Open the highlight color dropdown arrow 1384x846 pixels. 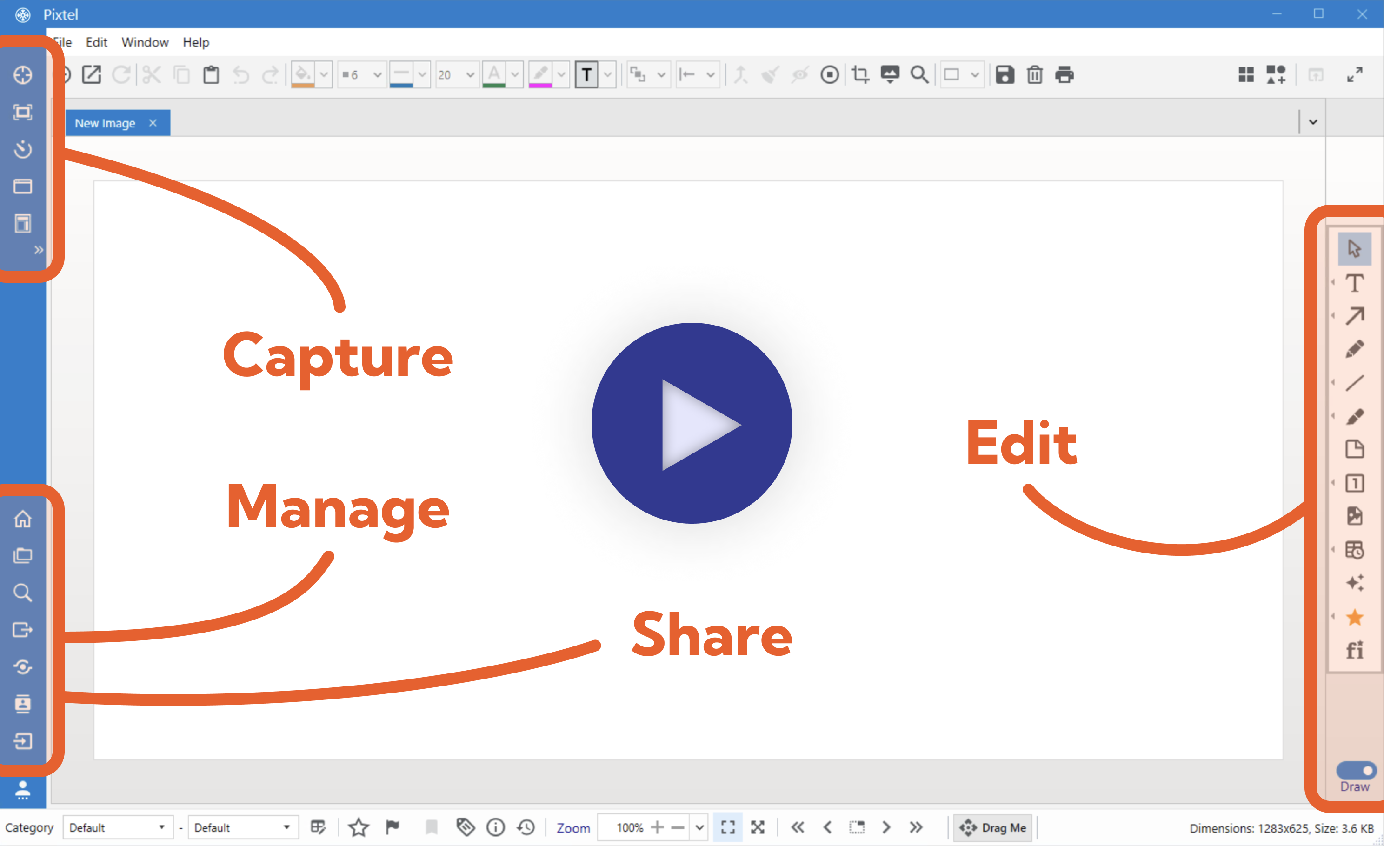click(561, 75)
